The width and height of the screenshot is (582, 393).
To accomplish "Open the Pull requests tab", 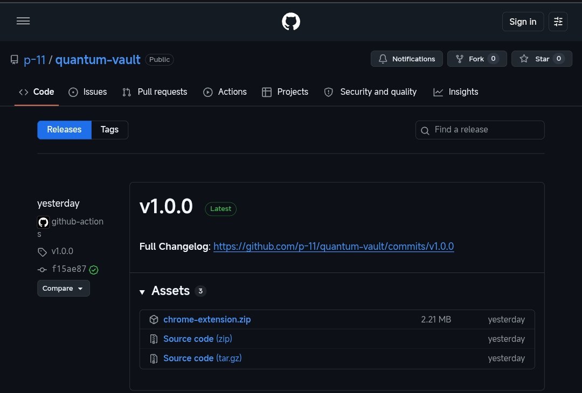I will click(155, 92).
